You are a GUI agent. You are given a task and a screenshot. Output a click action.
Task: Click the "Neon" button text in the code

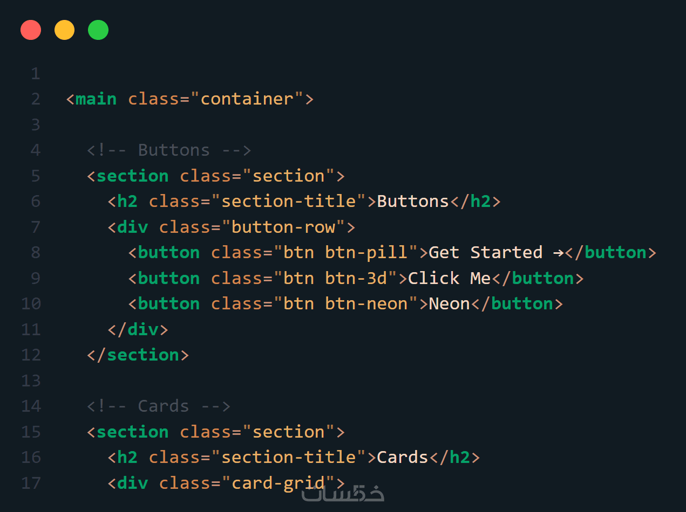(x=449, y=304)
